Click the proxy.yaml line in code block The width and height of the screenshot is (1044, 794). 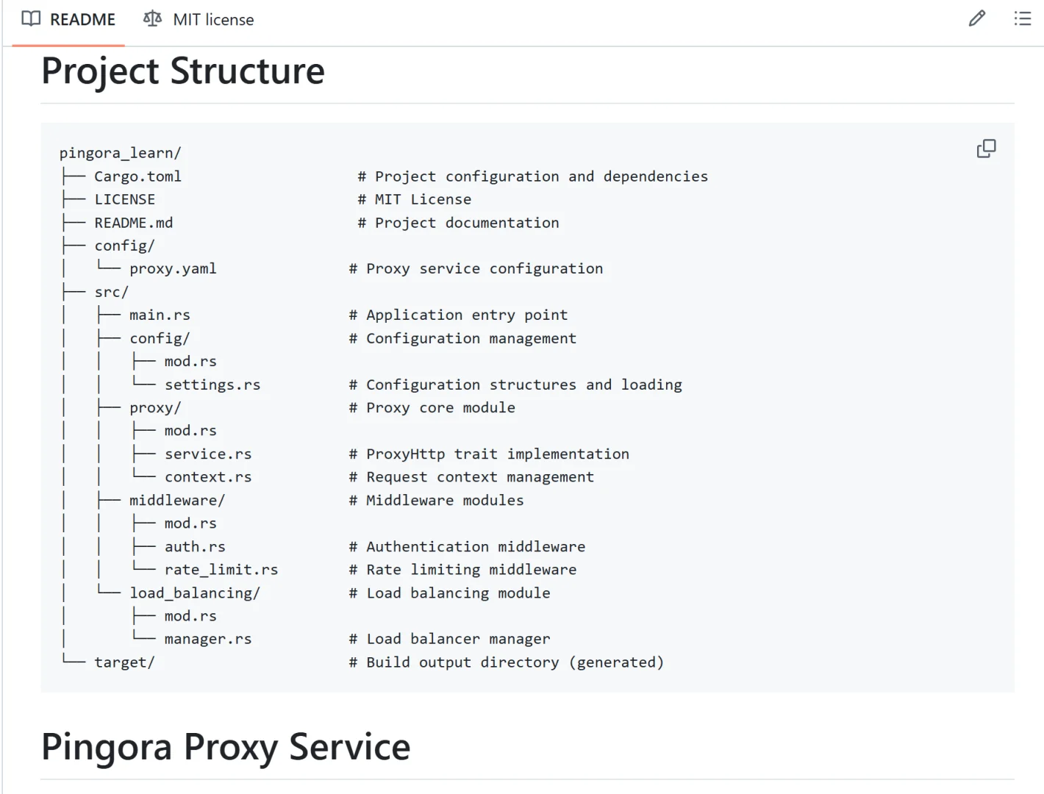173,269
